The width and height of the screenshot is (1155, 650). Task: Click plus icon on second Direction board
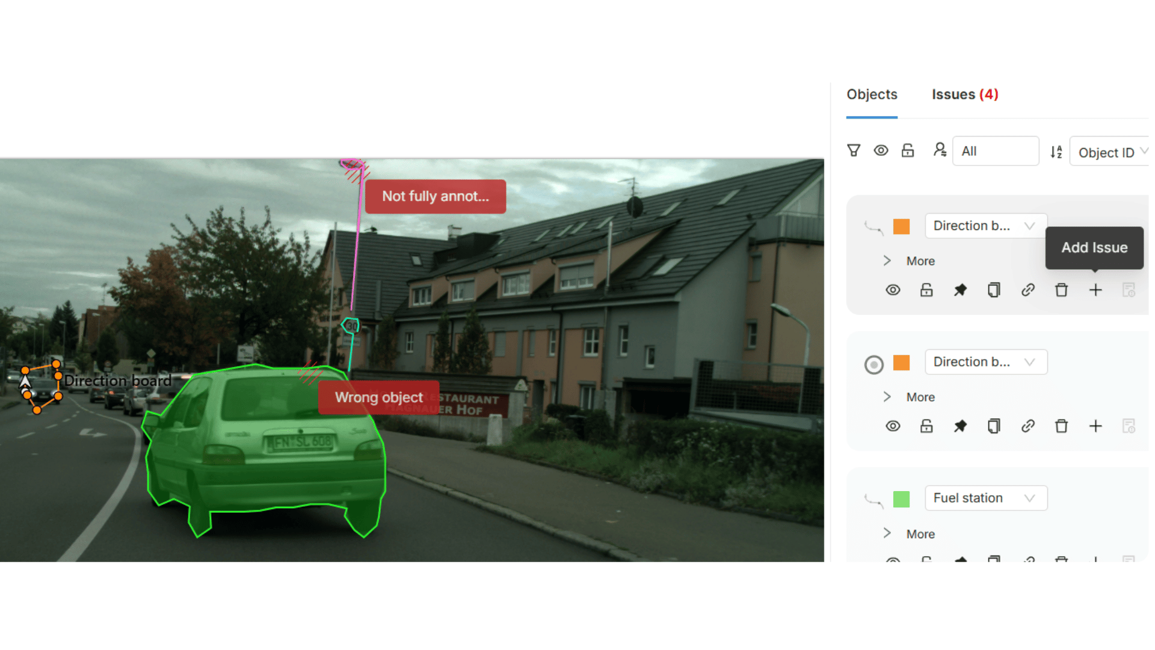pos(1095,426)
